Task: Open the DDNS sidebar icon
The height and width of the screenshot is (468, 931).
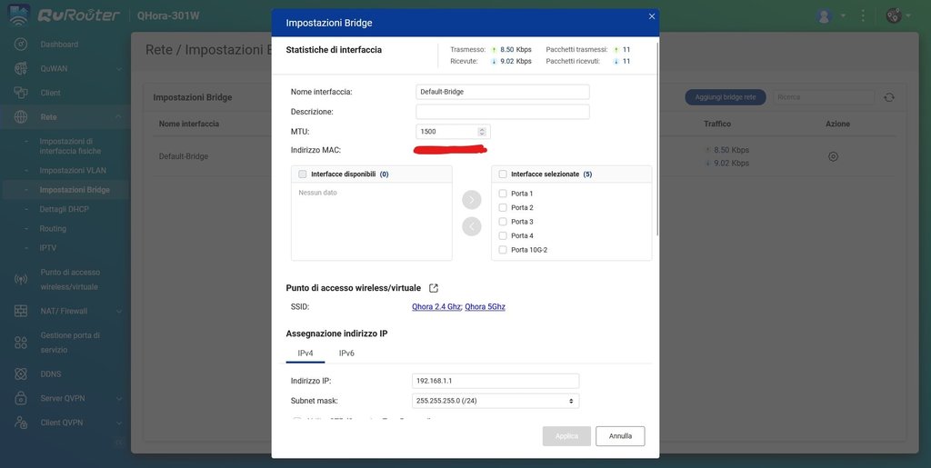Action: [x=21, y=373]
